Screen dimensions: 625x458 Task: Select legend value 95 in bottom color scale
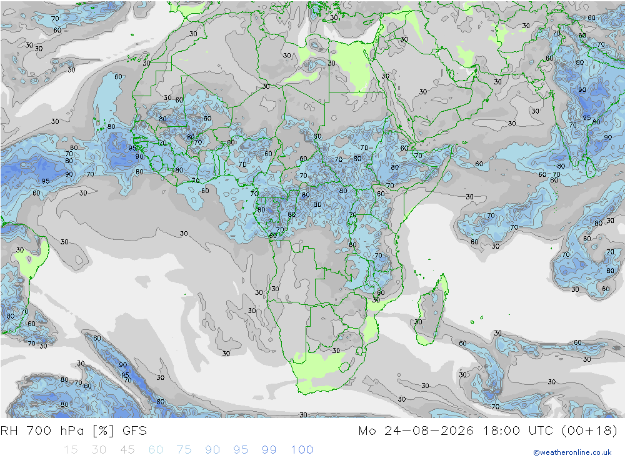(241, 450)
